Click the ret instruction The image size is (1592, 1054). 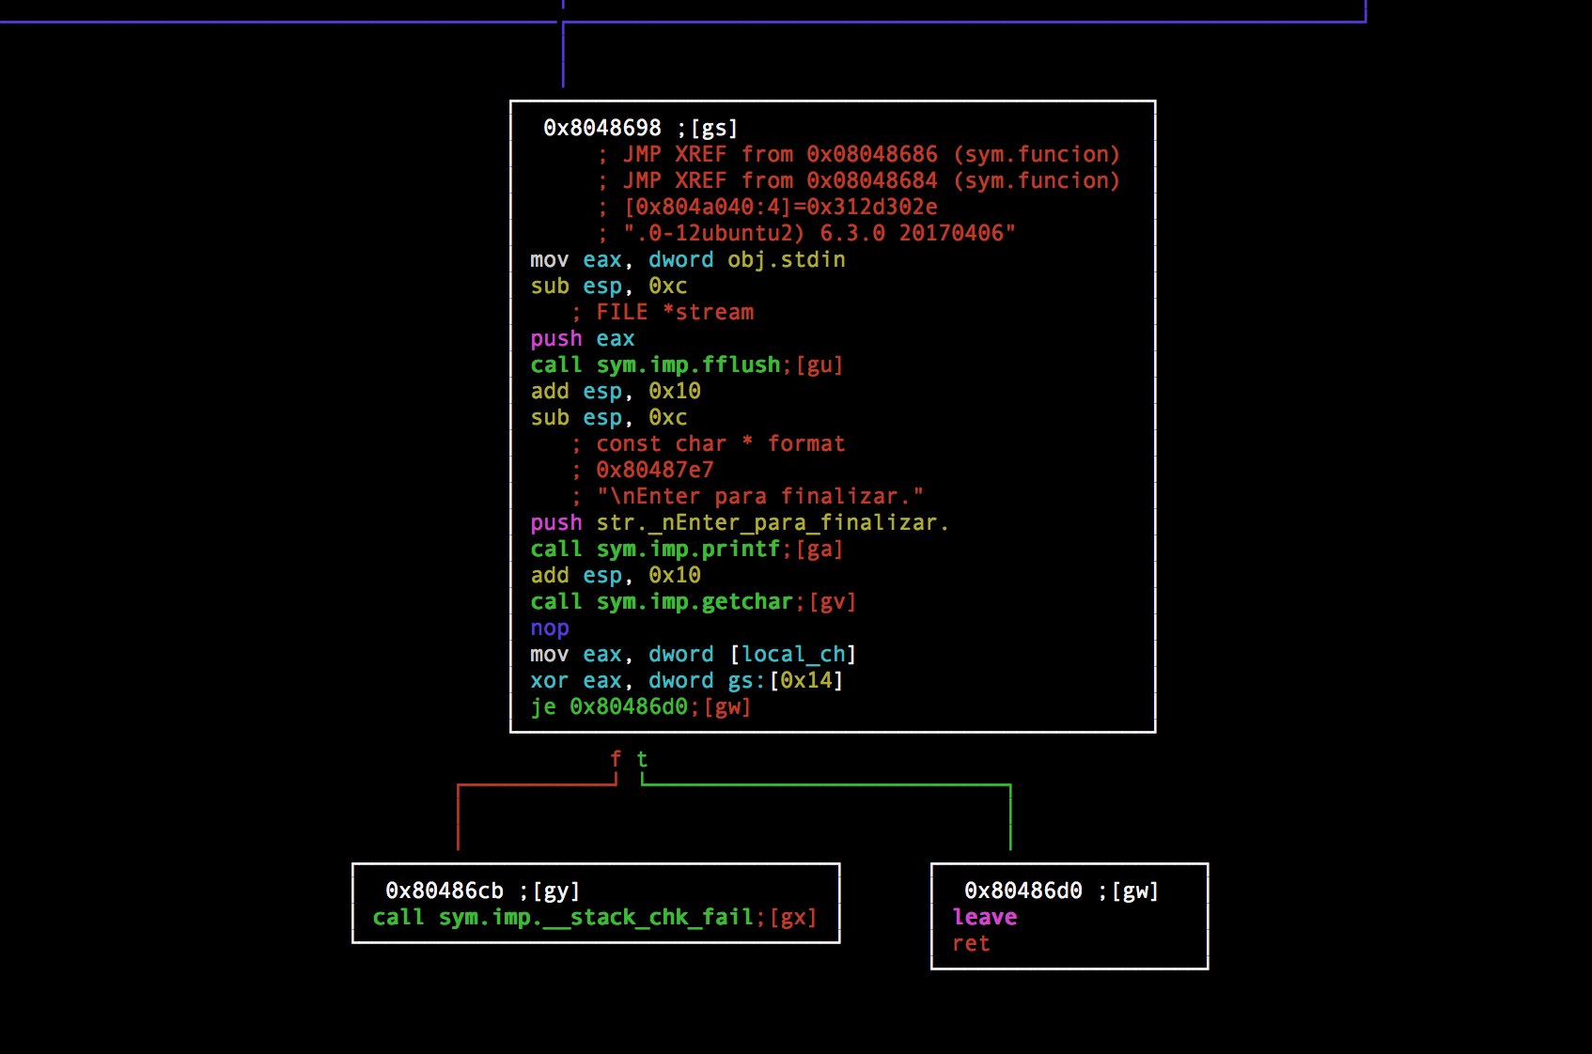point(971,943)
